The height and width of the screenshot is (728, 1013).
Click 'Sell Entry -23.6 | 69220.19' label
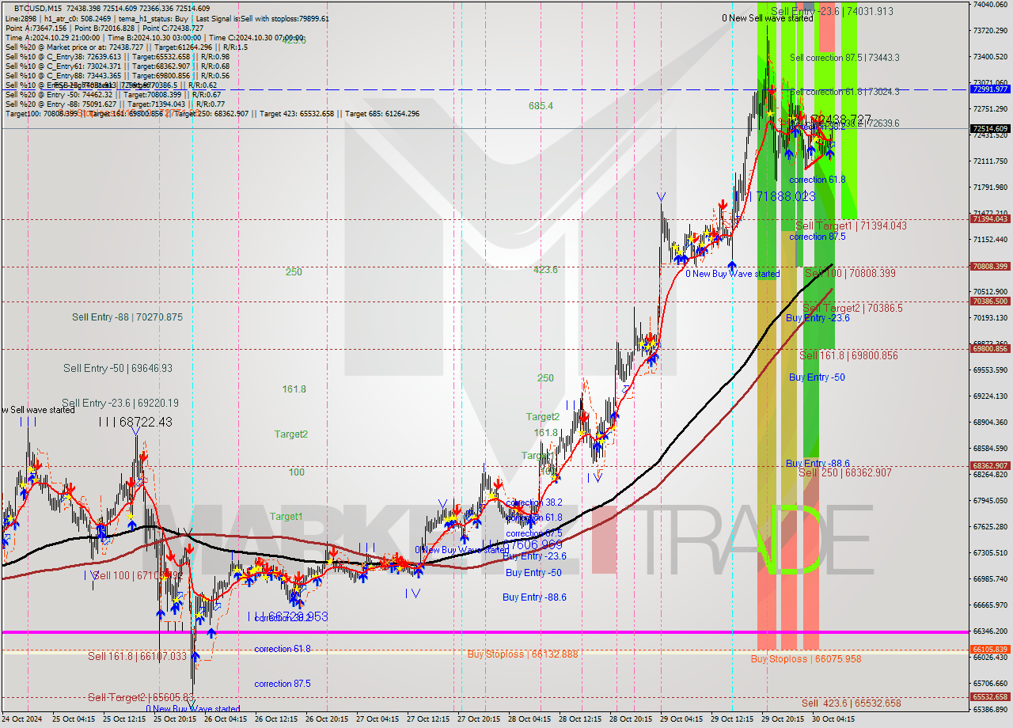[x=120, y=403]
